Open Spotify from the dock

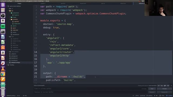(3, 26)
